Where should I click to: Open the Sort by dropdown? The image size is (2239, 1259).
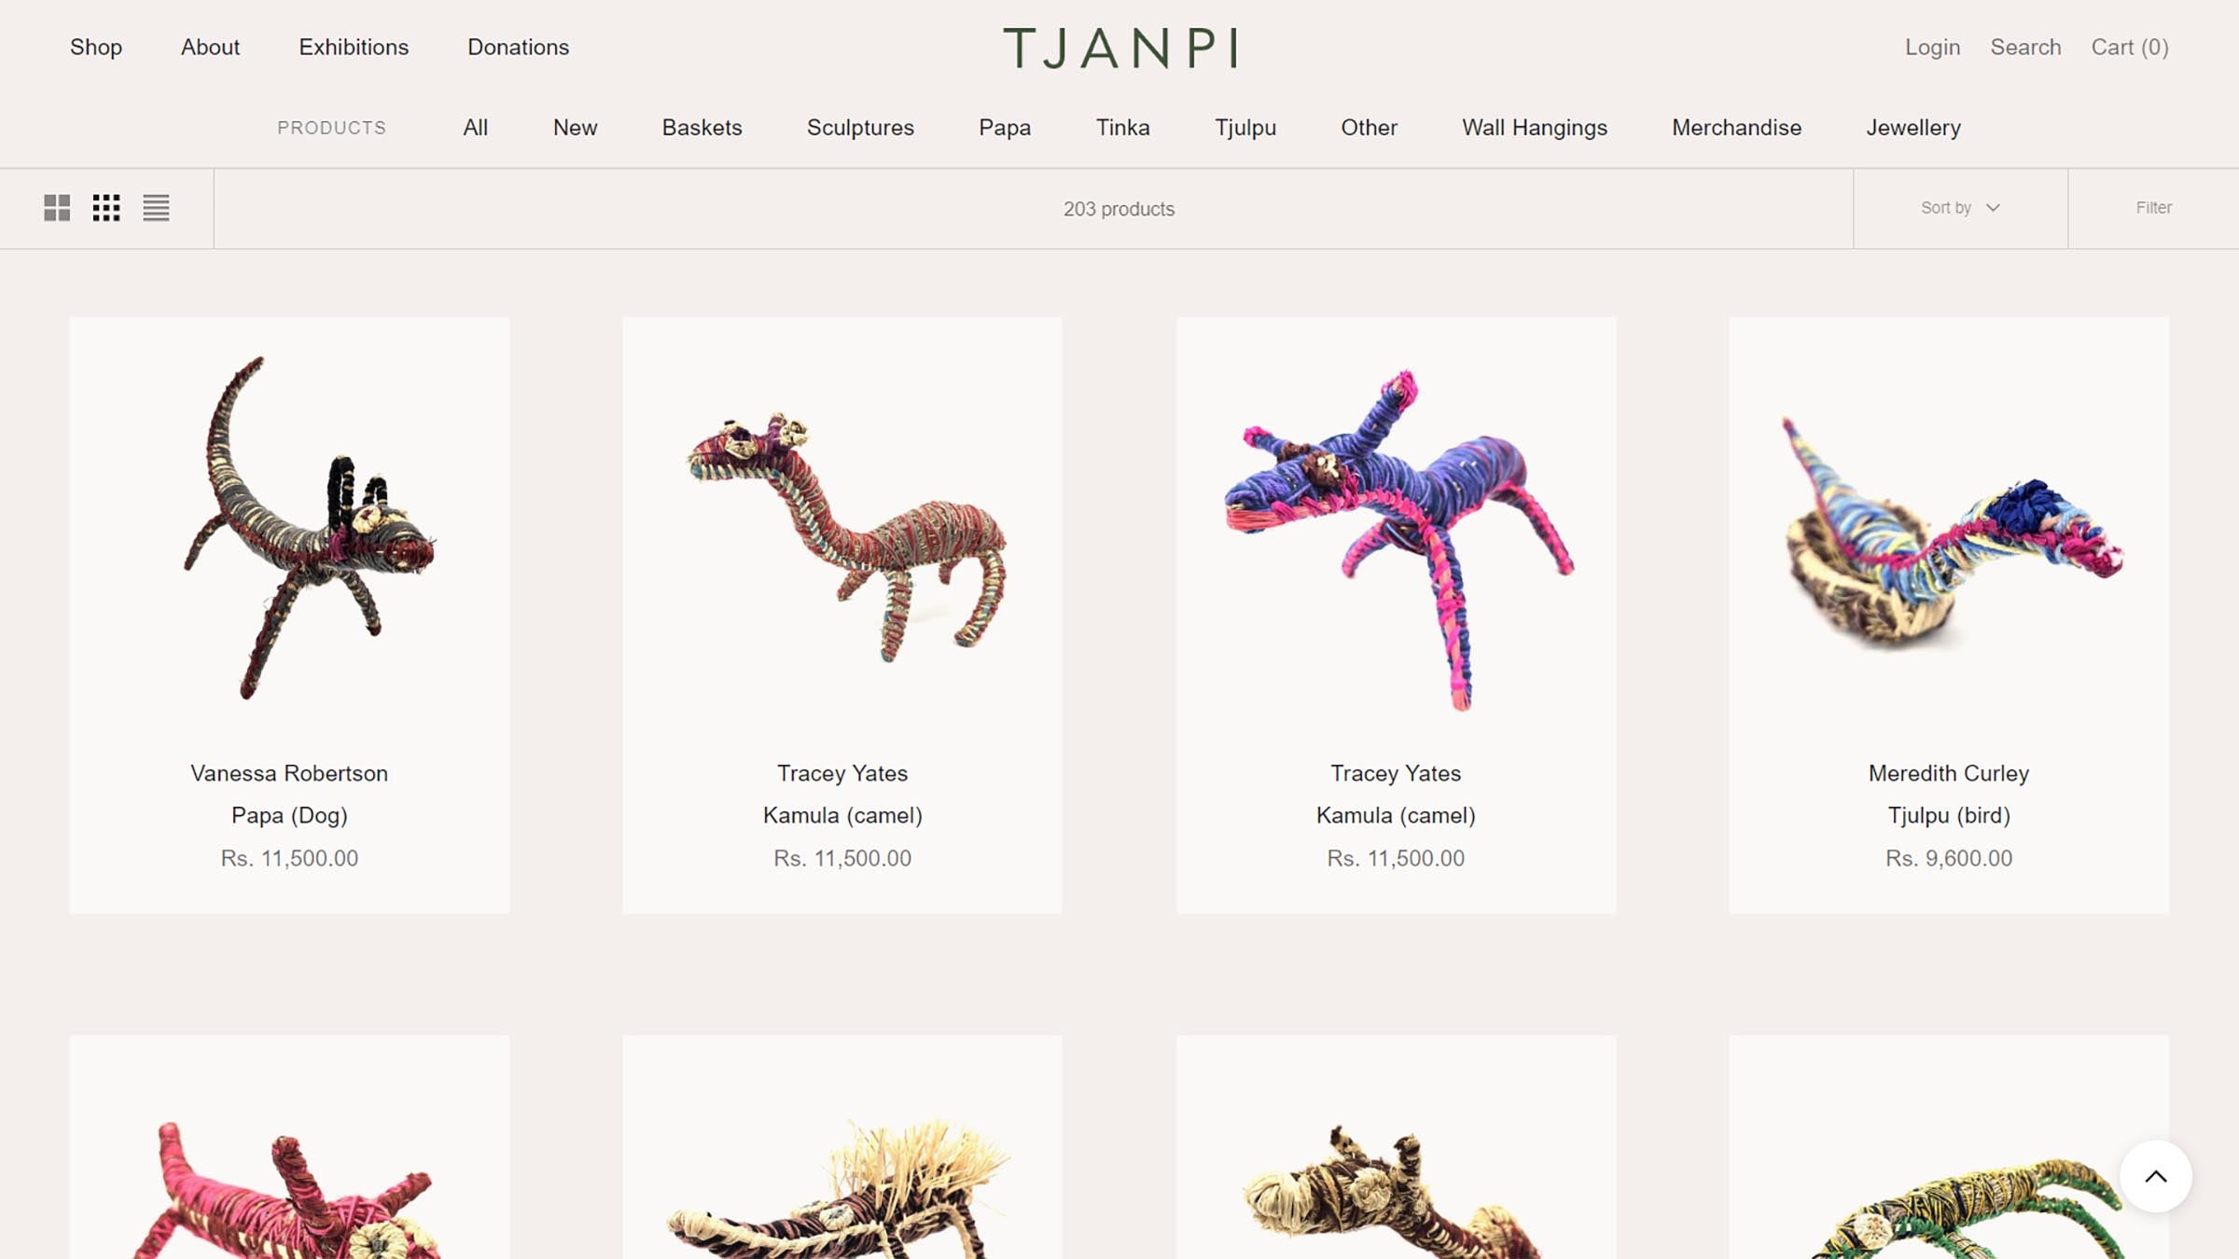(x=1960, y=208)
